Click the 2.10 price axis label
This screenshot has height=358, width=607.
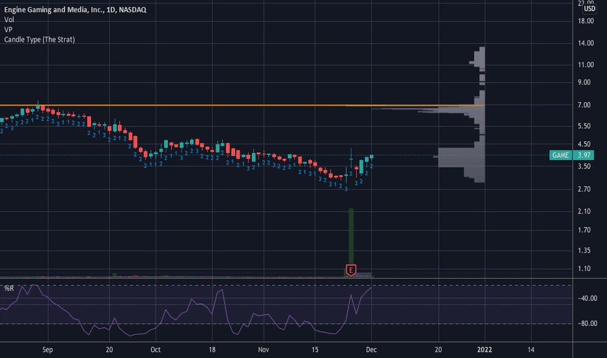click(x=584, y=211)
